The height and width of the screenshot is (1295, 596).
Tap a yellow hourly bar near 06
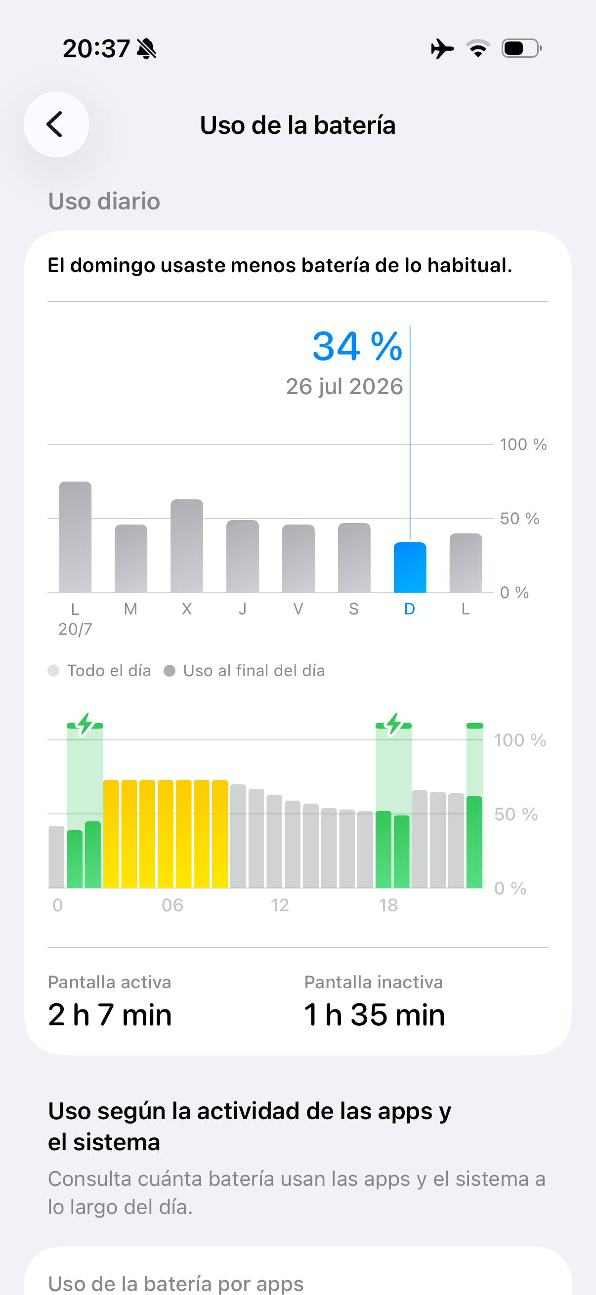coord(166,834)
